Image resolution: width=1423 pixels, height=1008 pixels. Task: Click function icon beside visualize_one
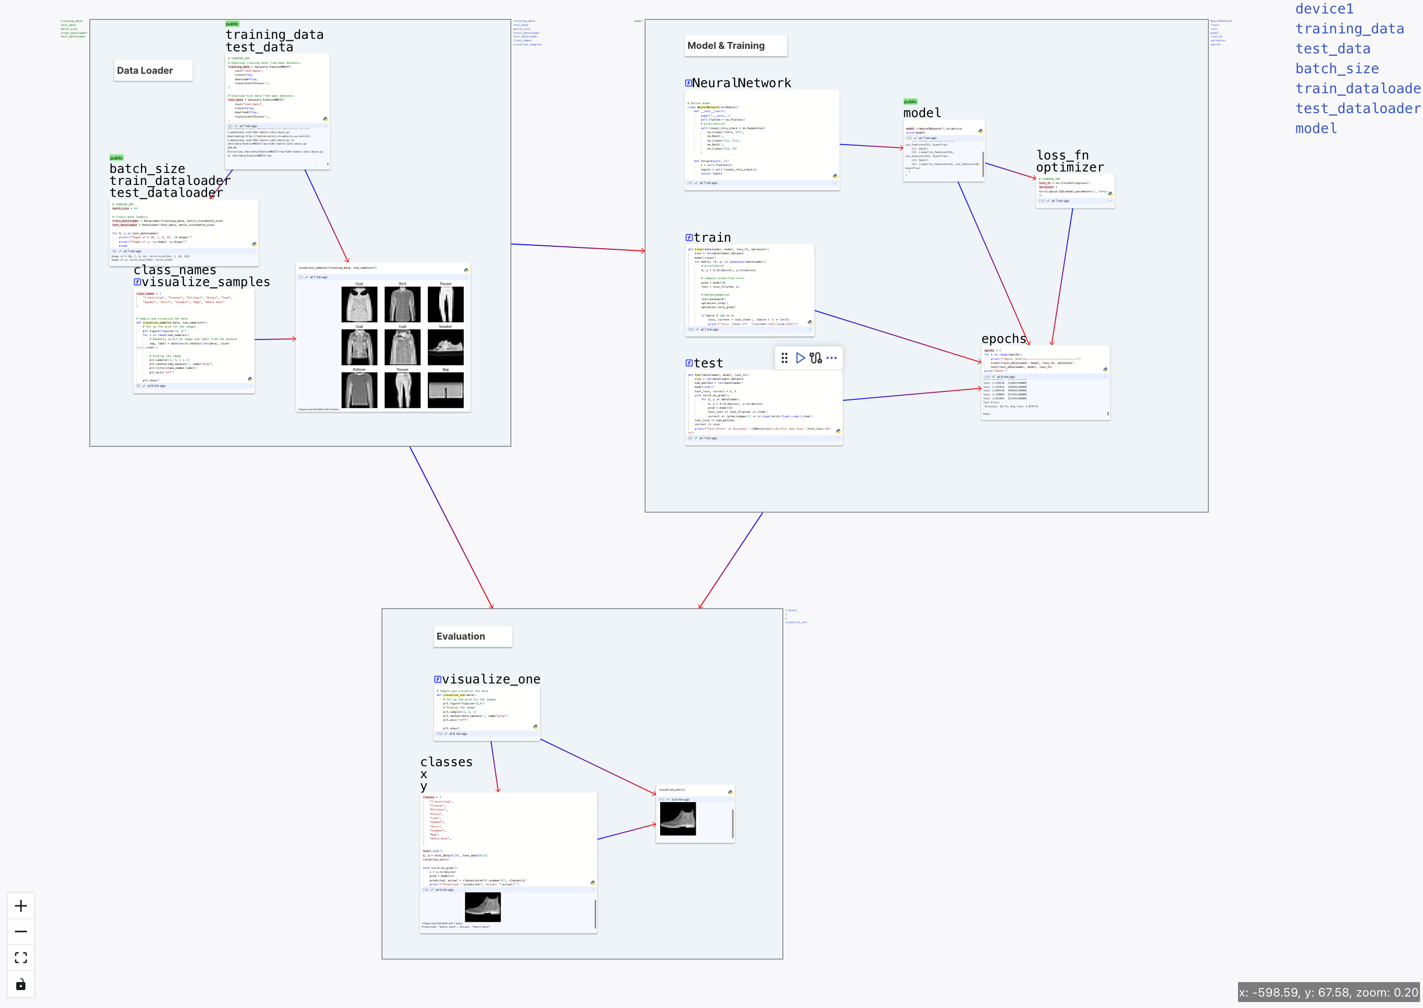pos(437,679)
